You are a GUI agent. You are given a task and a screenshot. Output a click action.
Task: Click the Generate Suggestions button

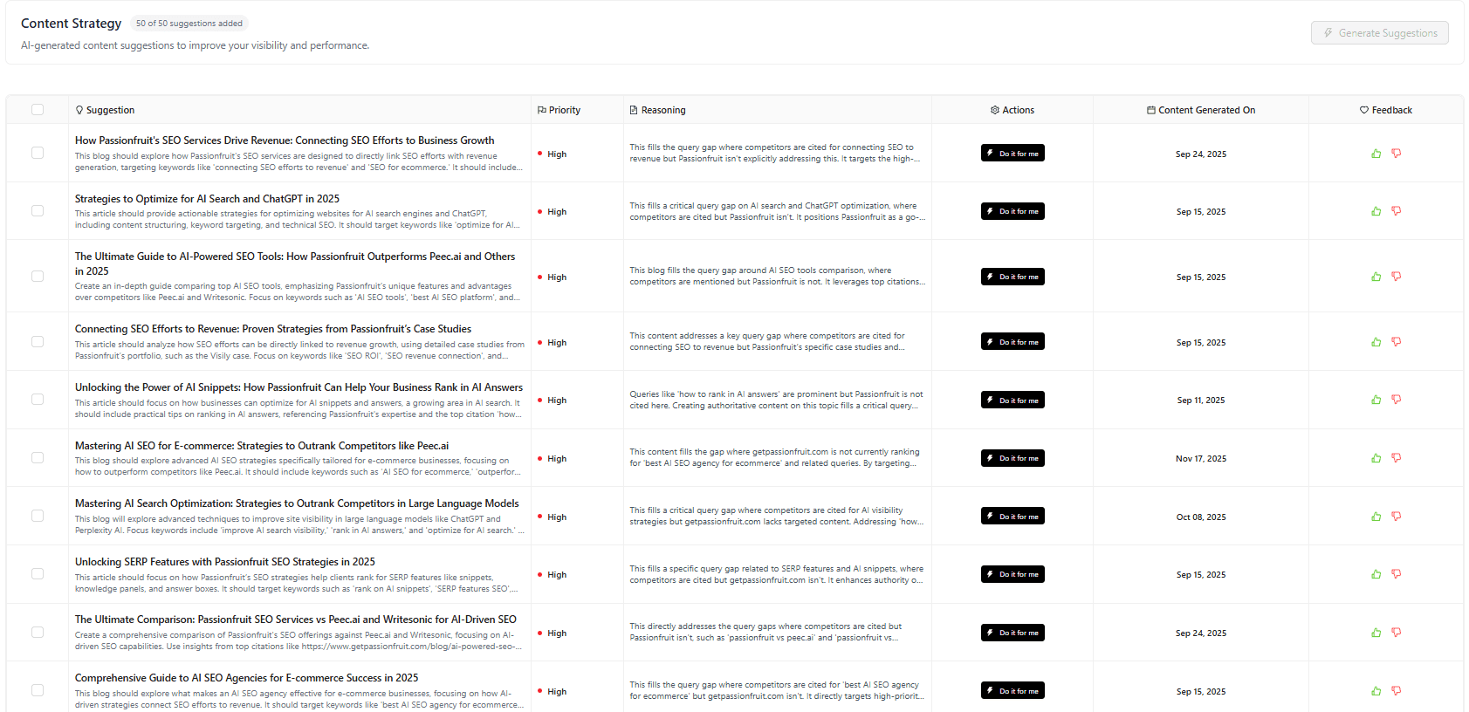(x=1380, y=33)
